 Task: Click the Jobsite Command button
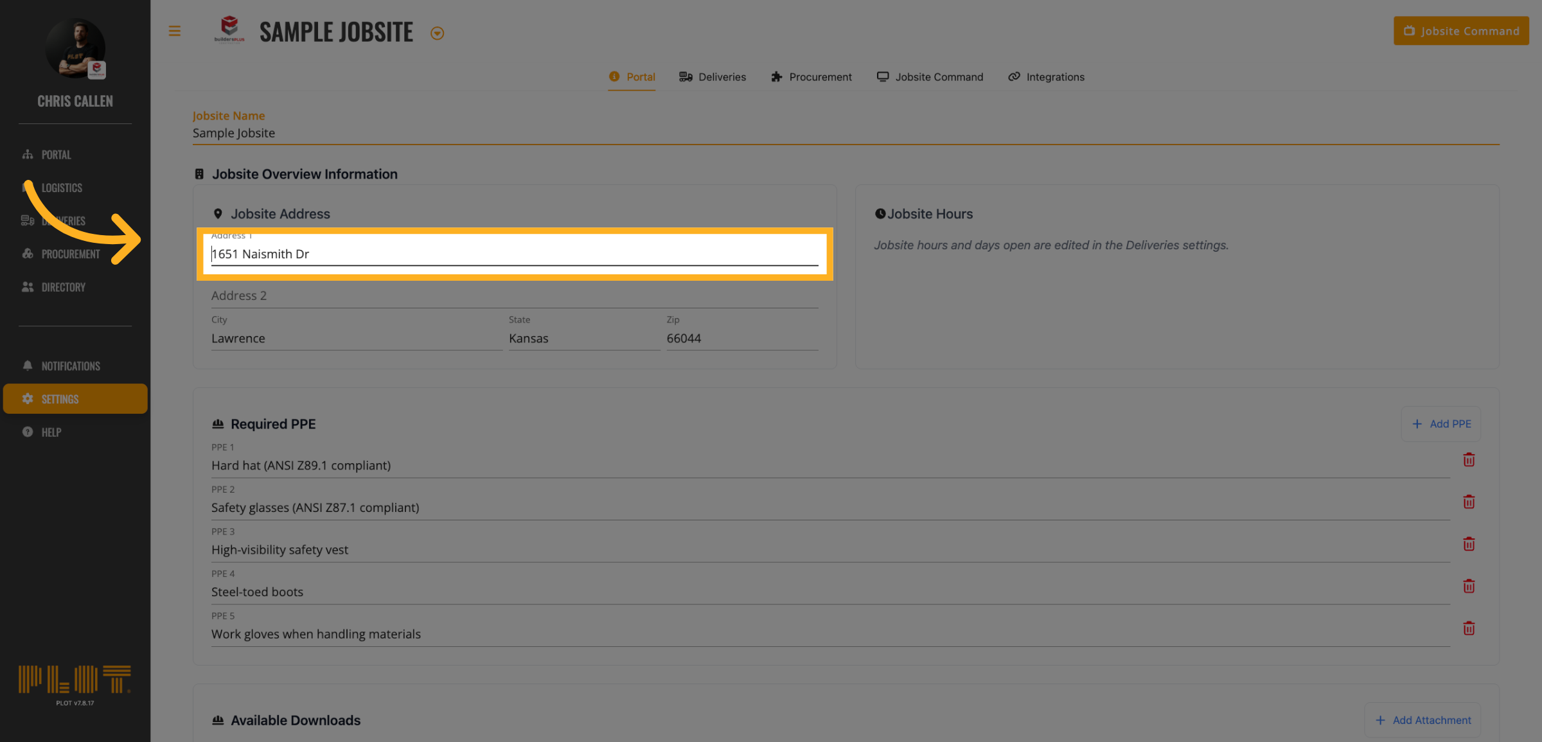click(1460, 31)
